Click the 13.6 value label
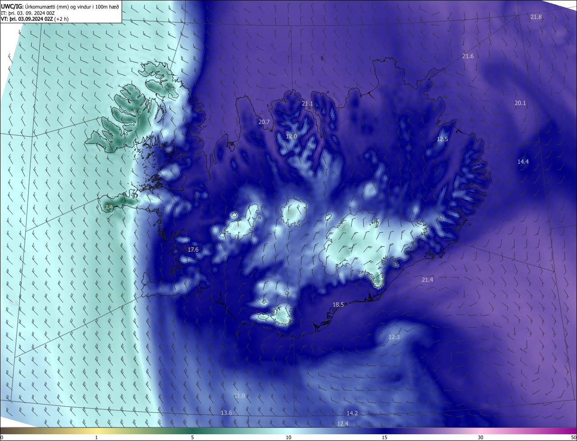This screenshot has width=577, height=441. pos(226,413)
